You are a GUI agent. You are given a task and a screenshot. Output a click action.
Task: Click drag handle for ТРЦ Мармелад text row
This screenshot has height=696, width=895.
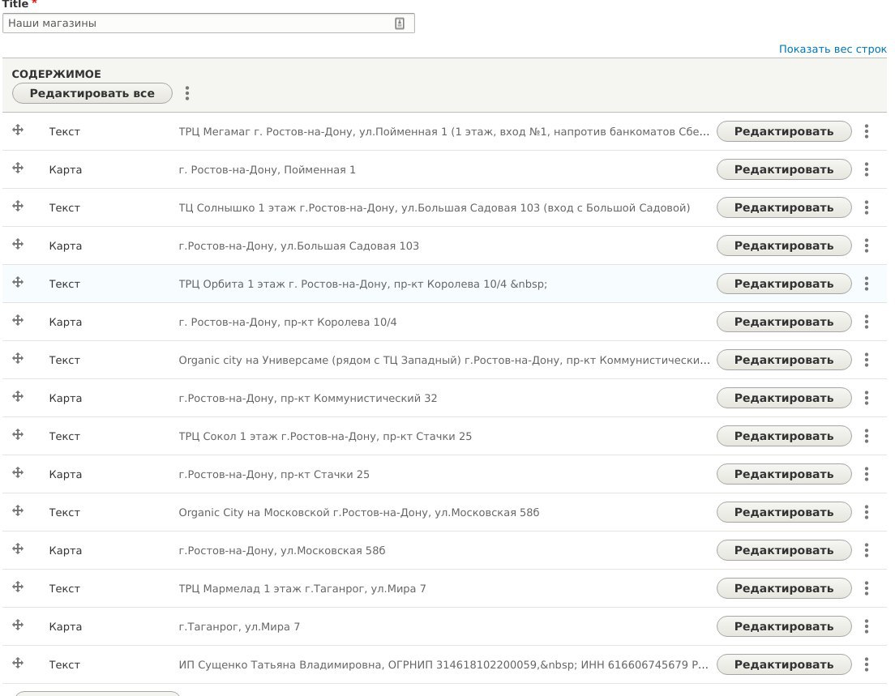click(18, 587)
